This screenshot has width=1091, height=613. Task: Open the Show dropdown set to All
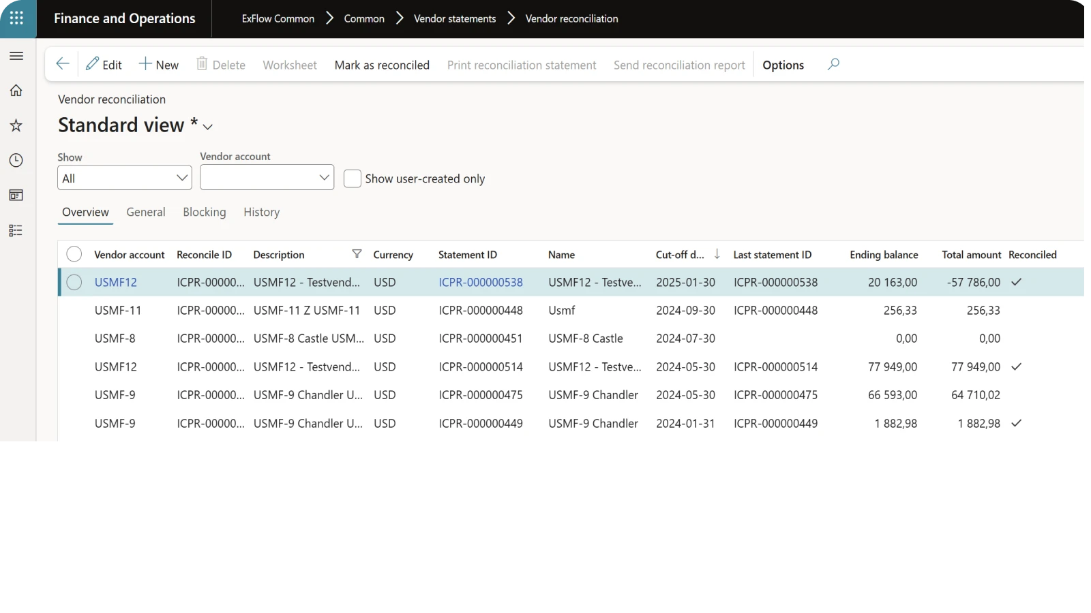point(125,178)
